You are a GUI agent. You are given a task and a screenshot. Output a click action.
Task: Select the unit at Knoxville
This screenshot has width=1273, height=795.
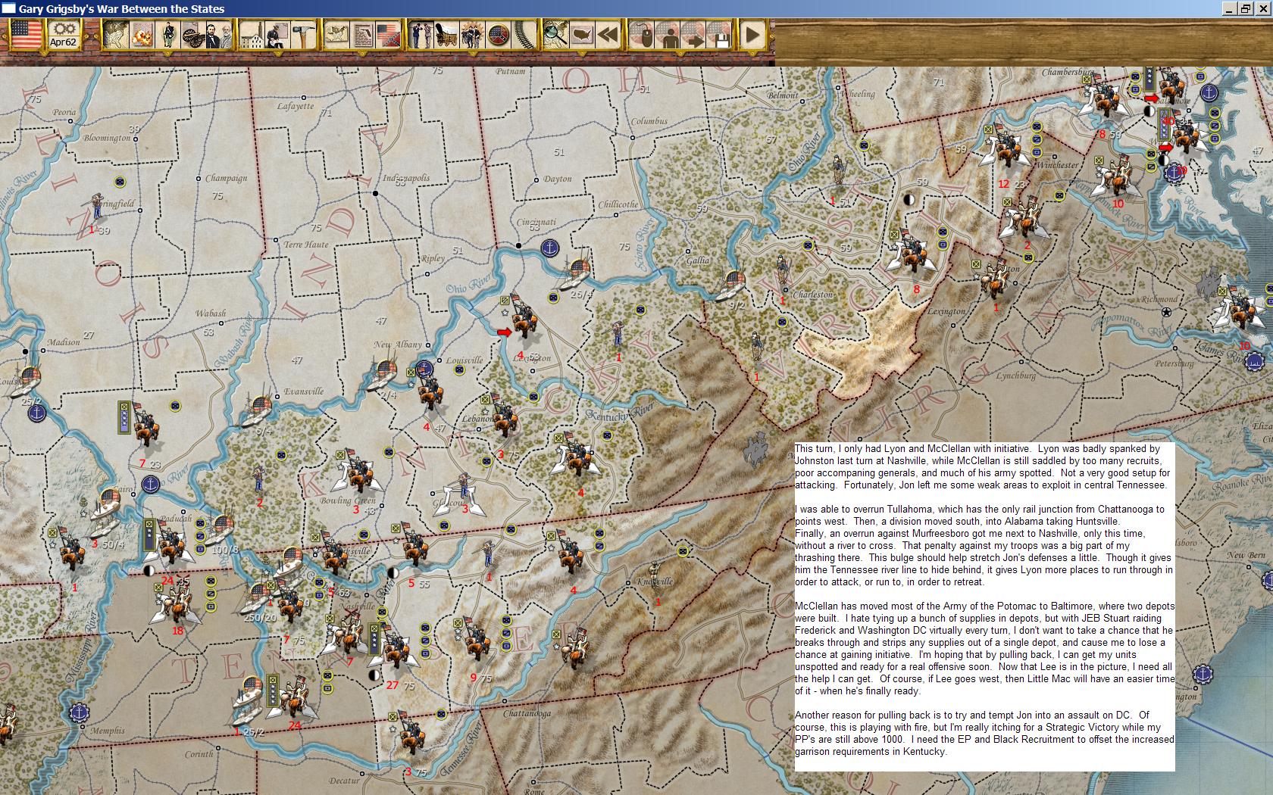655,575
